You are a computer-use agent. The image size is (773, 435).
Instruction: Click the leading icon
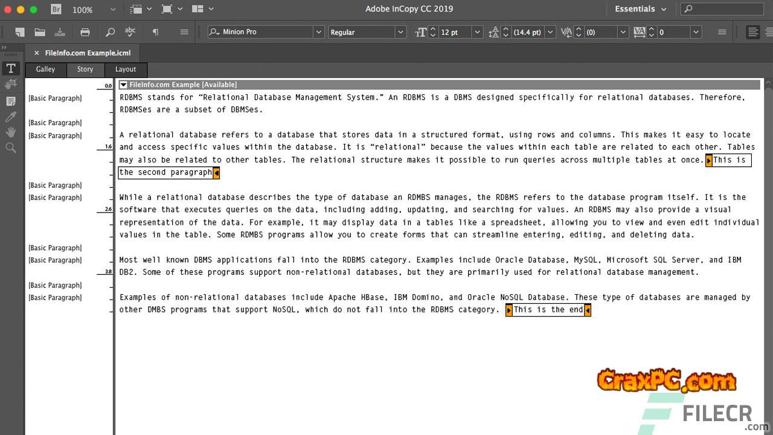click(x=494, y=32)
